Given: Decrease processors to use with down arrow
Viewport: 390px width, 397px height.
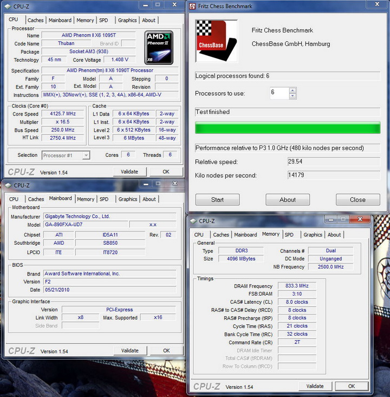Looking at the screenshot, I should point(292,95).
